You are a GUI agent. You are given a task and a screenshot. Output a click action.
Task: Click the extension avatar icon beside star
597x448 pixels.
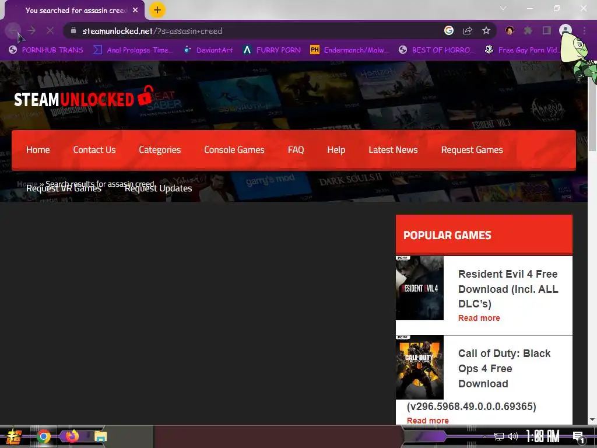510,30
